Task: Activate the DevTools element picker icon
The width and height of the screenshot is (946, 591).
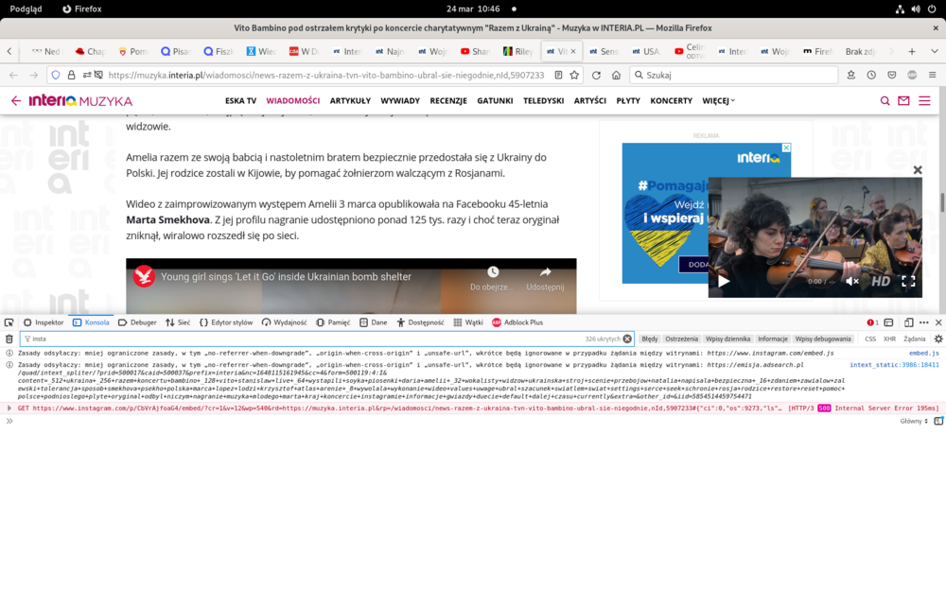Action: point(9,322)
